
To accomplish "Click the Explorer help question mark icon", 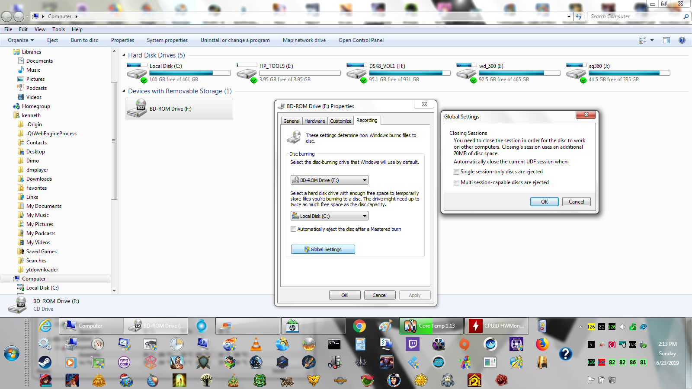I will (x=682, y=40).
